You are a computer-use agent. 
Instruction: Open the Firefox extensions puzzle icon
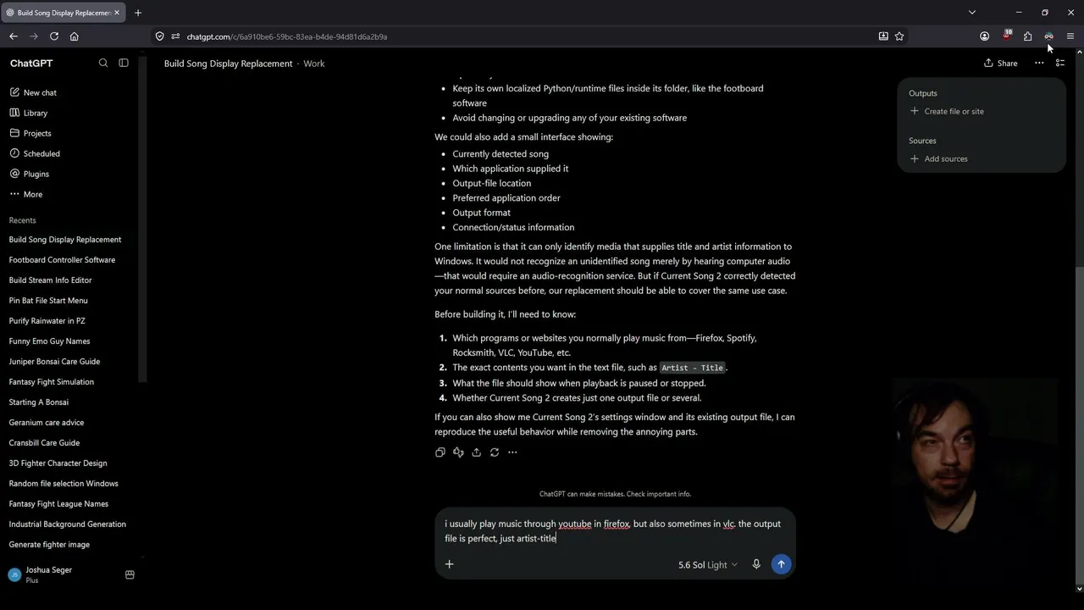[x=1027, y=36]
